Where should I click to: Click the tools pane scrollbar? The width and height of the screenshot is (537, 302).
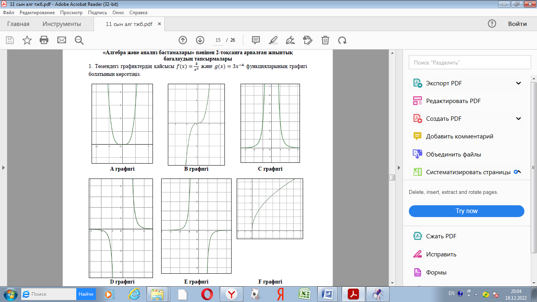coord(533,167)
